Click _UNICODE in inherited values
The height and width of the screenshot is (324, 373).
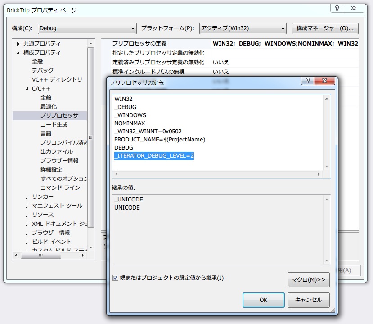click(129, 200)
